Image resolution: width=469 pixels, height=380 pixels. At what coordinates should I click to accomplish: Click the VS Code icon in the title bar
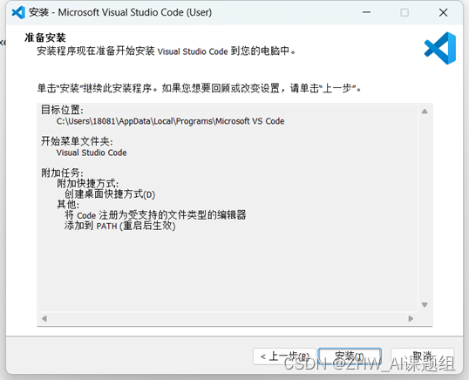(18, 12)
